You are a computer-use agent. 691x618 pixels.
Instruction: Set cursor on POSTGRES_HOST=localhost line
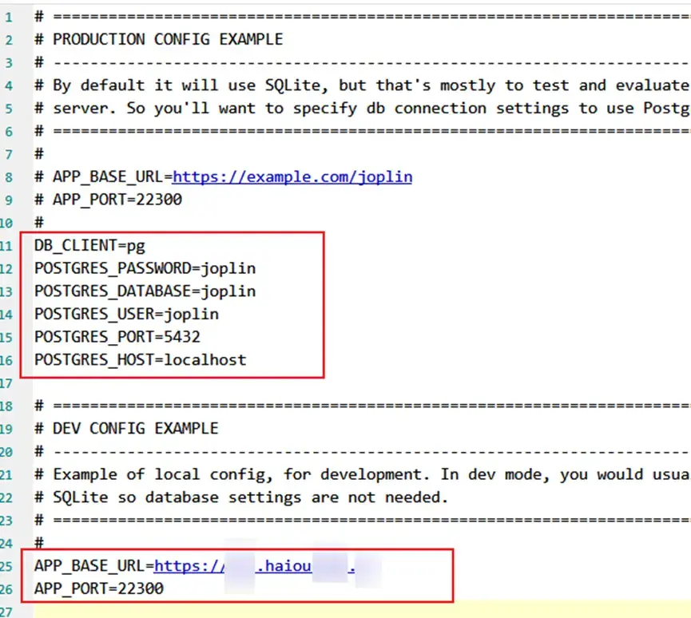coord(140,360)
